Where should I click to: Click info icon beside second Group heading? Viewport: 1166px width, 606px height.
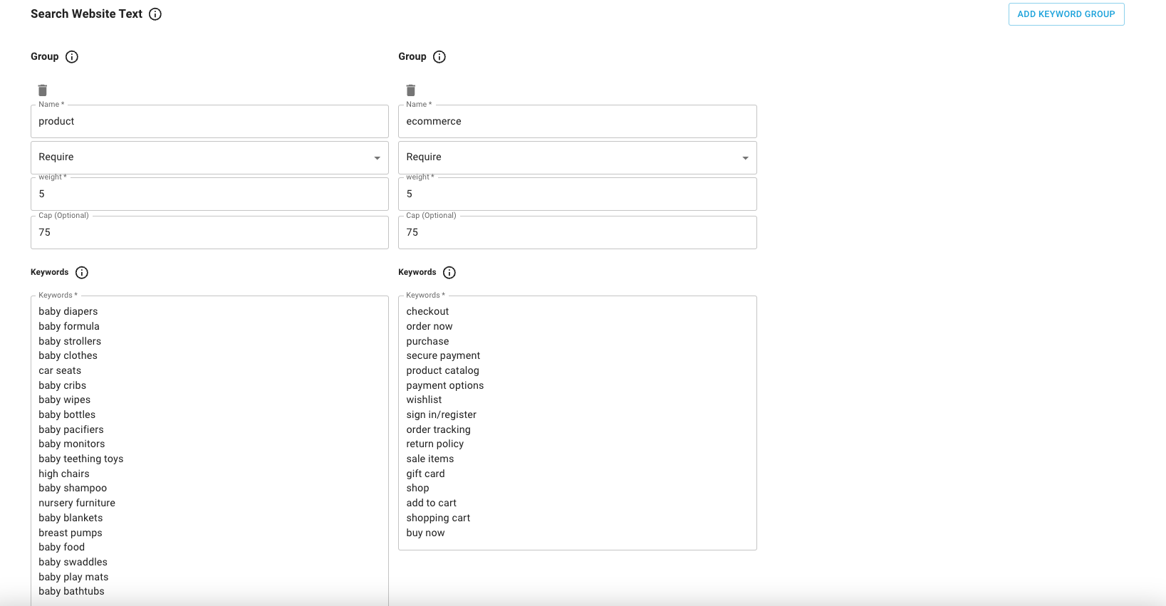pyautogui.click(x=439, y=57)
